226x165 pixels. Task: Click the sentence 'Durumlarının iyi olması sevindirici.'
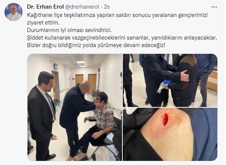coord(69,30)
